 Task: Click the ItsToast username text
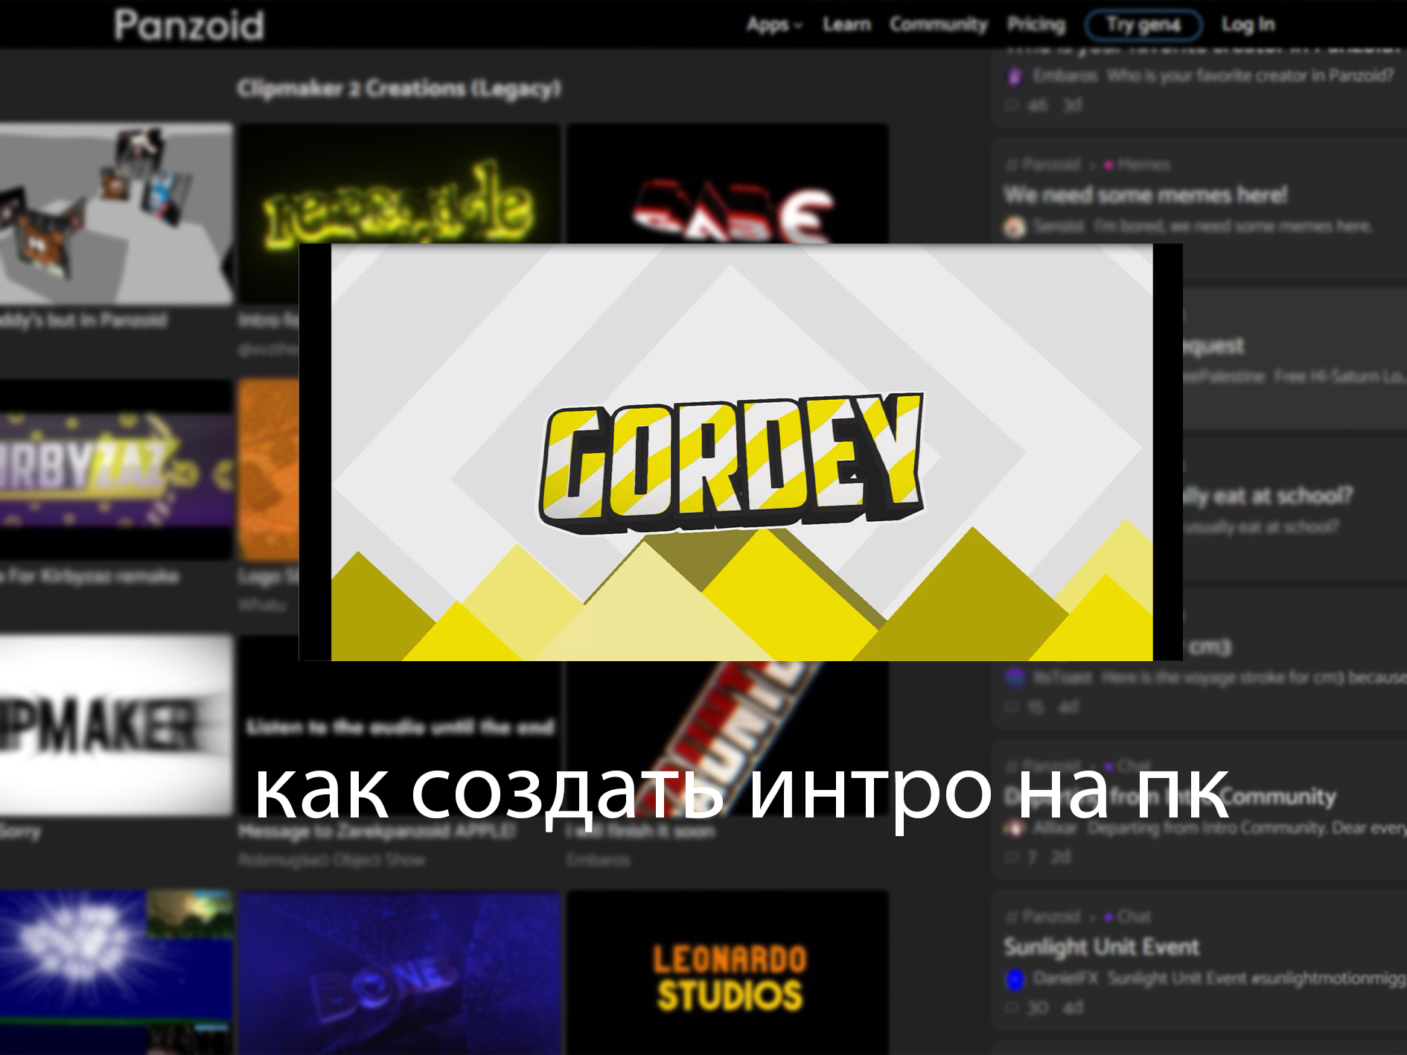click(x=1062, y=678)
